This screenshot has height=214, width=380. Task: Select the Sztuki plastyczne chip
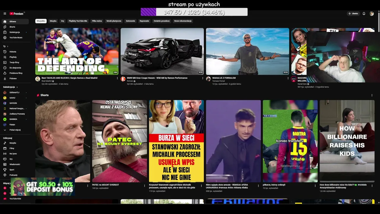114,21
